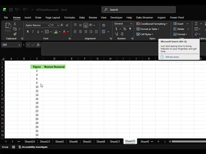The image size is (206, 154).
Task: Apply the red font color A
Action: click(x=64, y=32)
